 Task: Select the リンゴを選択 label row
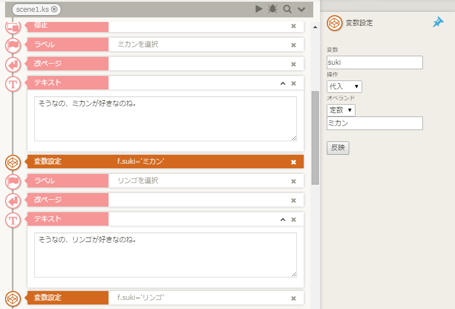click(165, 181)
